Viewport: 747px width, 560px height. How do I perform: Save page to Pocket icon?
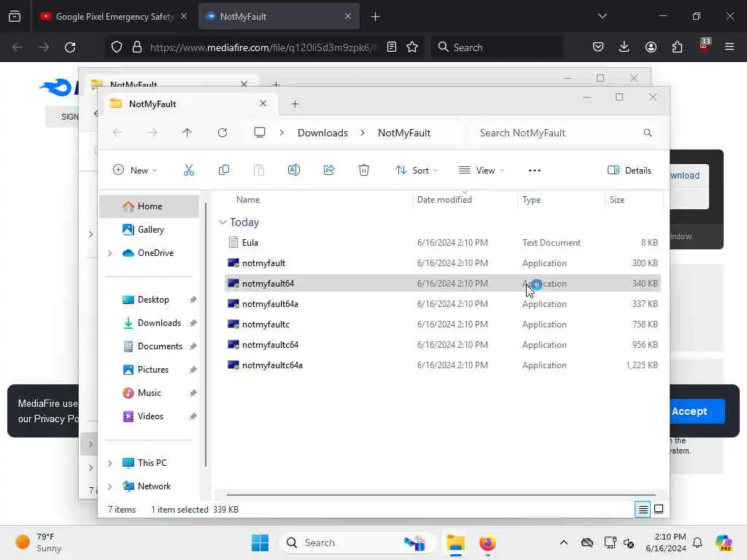(598, 47)
